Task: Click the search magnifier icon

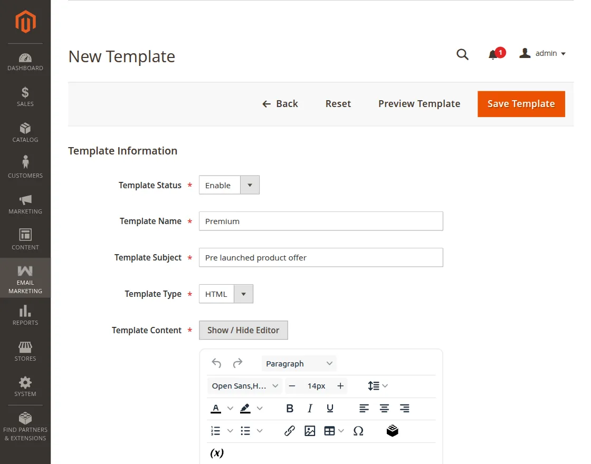Action: click(x=462, y=54)
